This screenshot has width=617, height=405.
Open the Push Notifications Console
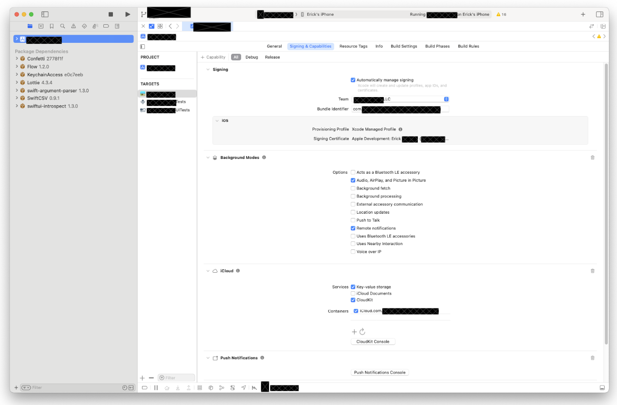click(x=380, y=373)
